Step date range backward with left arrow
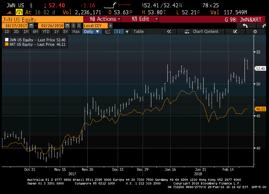The image size is (269, 194). tap(73, 26)
